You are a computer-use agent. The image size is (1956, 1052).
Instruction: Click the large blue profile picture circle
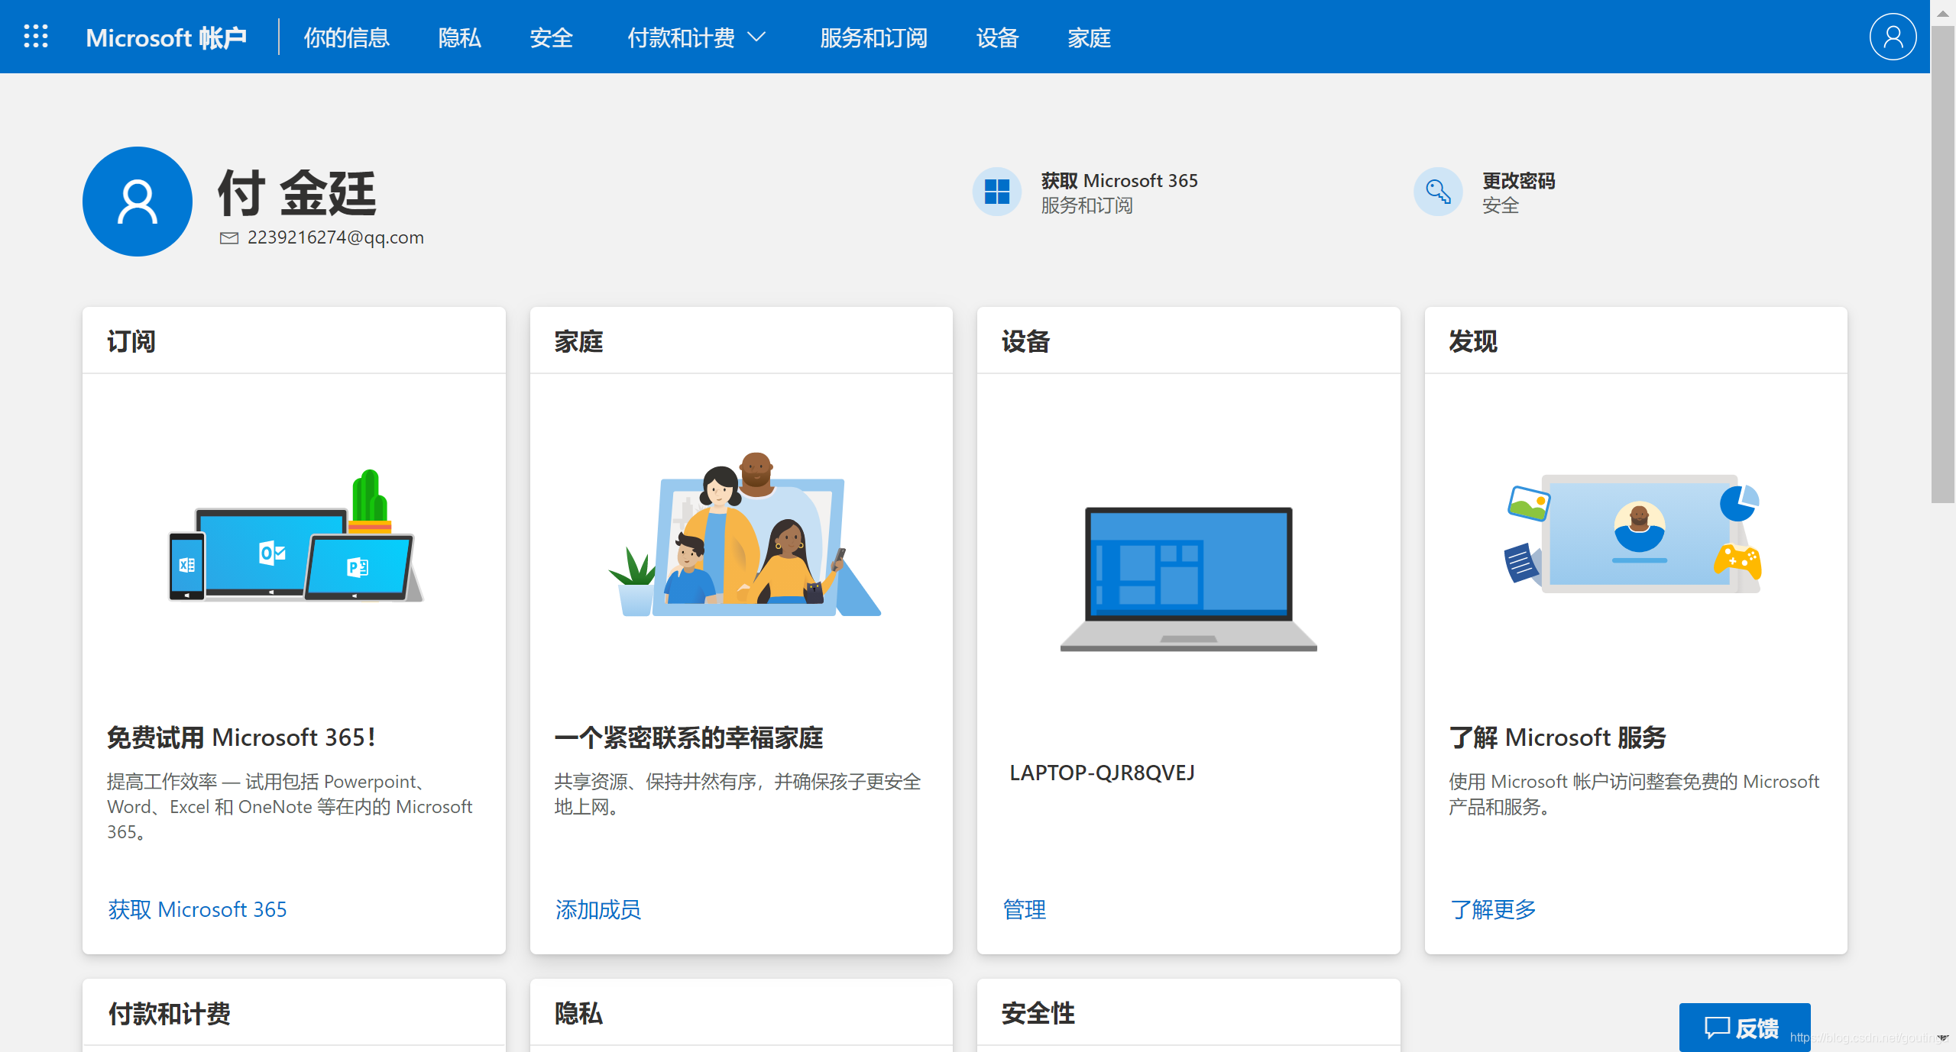coord(138,202)
